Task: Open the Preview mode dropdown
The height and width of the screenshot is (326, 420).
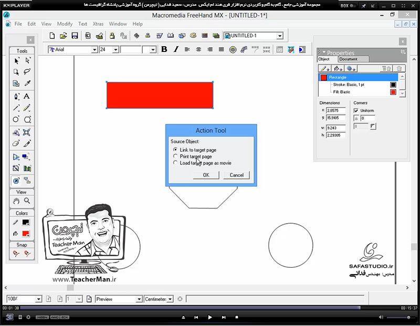Action: click(139, 299)
